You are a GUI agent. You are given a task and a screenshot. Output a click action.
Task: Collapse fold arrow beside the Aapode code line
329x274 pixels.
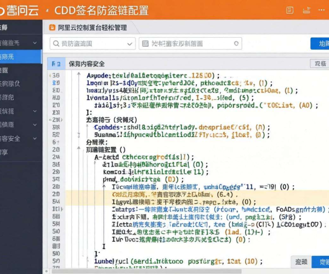(79, 74)
